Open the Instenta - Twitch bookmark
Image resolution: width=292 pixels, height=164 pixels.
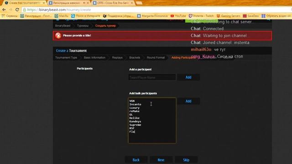point(201,16)
